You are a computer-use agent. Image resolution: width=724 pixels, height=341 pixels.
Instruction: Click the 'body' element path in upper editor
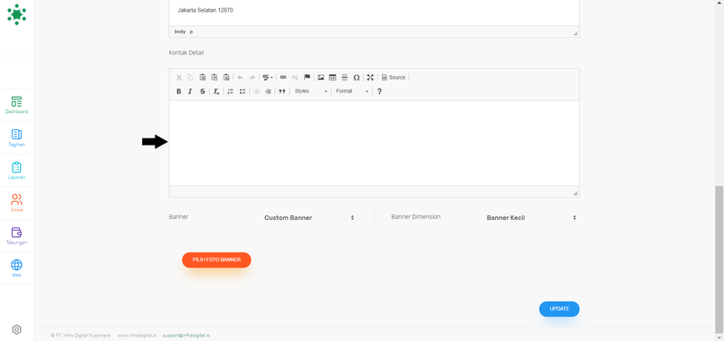pyautogui.click(x=179, y=32)
